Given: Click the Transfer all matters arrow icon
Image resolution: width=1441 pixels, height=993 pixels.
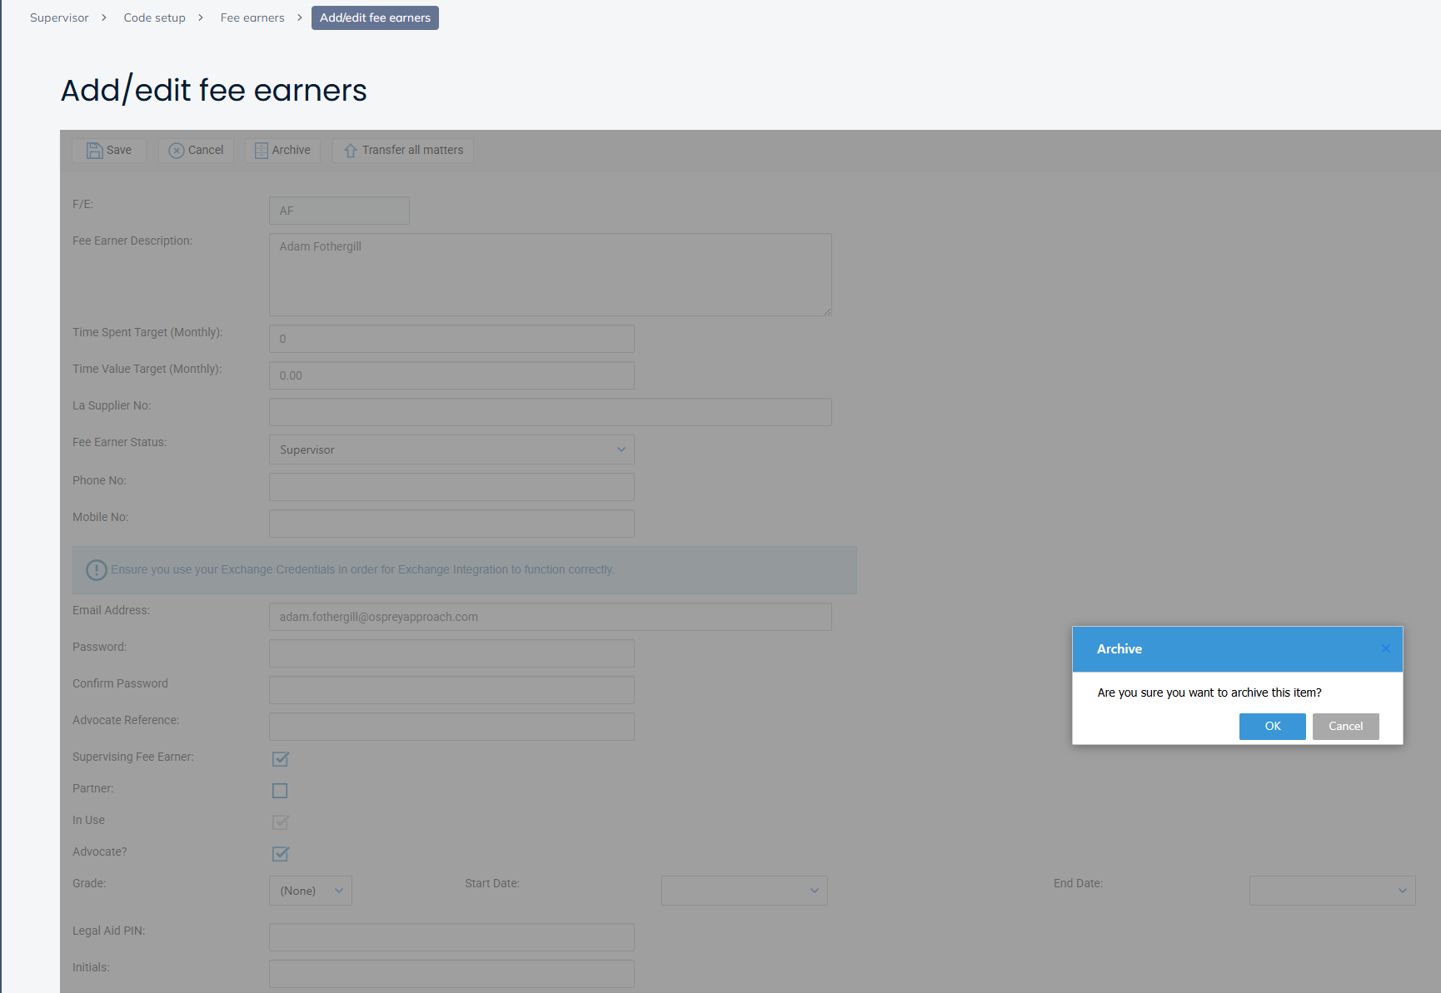Looking at the screenshot, I should (351, 151).
